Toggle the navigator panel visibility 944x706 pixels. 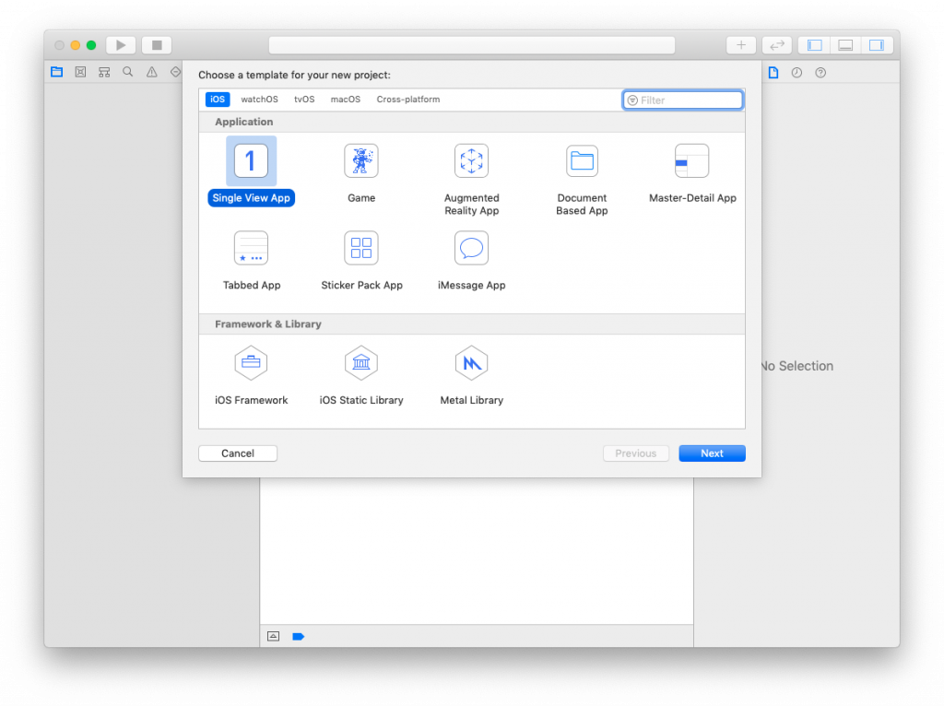[x=815, y=45]
